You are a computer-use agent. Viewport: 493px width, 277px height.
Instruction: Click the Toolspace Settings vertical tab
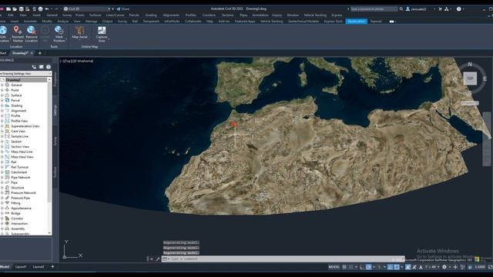[55, 110]
